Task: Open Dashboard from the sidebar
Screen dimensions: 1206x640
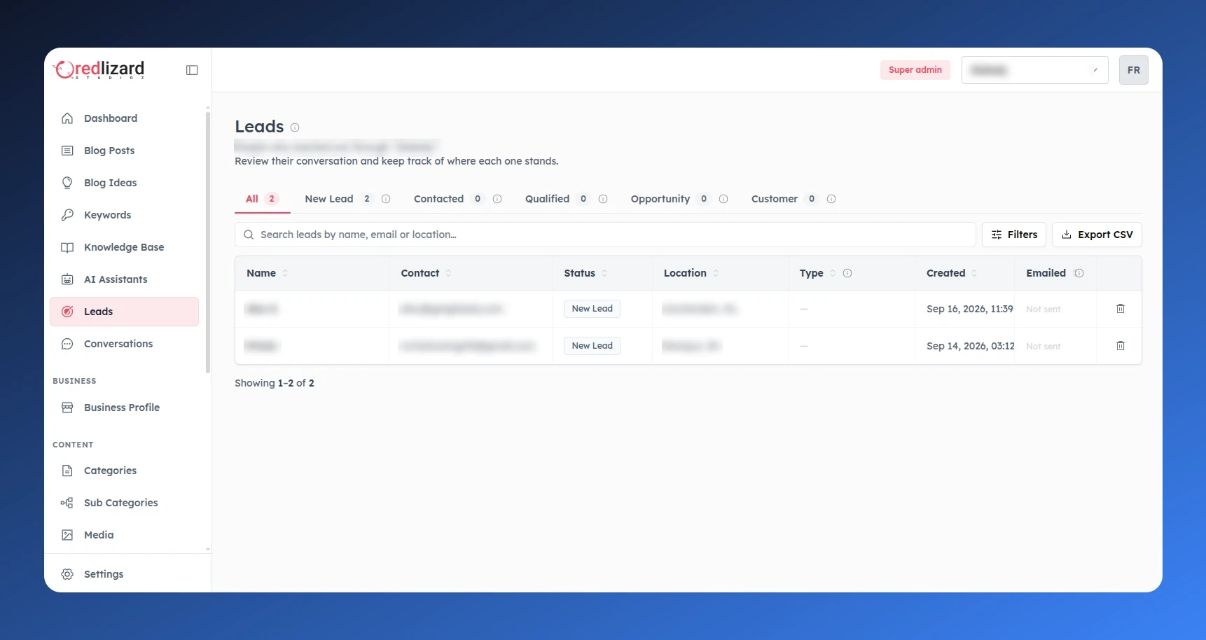Action: coord(124,118)
